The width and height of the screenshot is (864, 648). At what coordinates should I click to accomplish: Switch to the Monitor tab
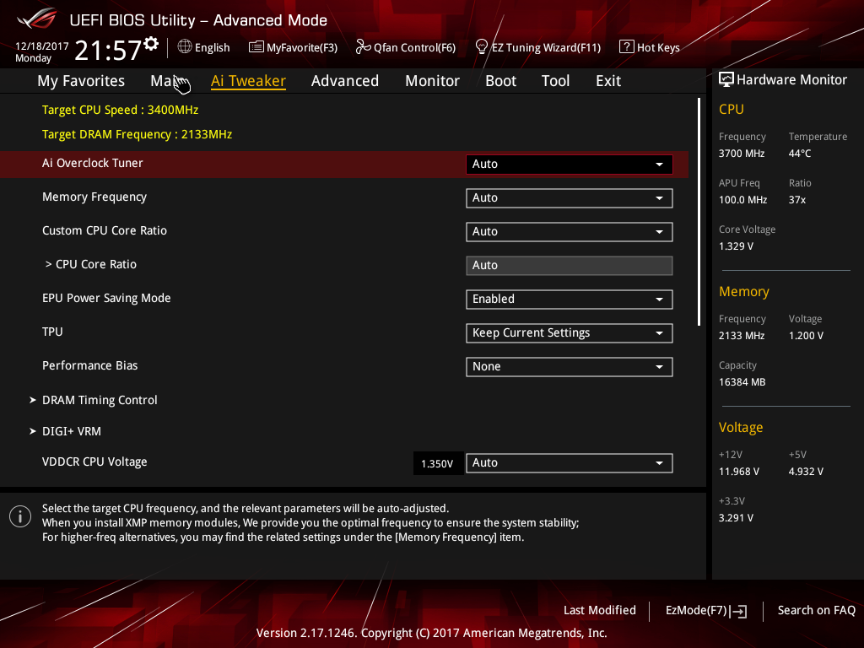coord(433,81)
